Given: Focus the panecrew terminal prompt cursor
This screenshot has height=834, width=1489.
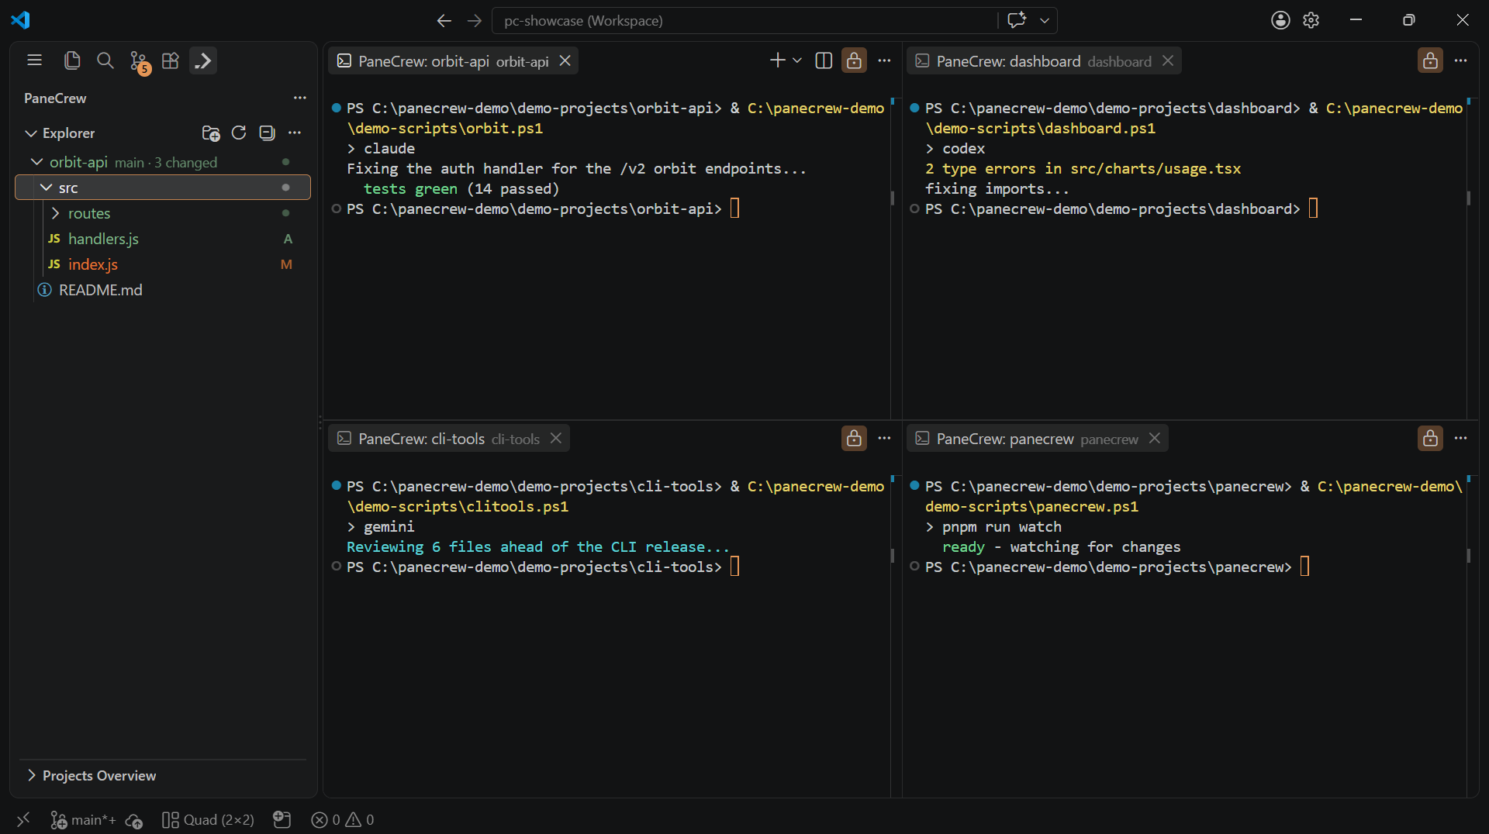Looking at the screenshot, I should tap(1304, 567).
